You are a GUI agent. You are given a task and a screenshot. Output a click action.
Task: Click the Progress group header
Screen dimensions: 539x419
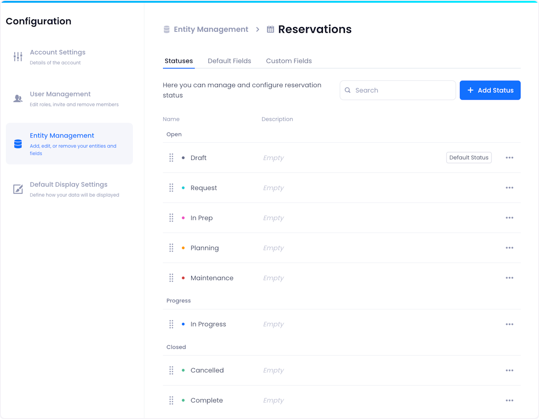179,301
